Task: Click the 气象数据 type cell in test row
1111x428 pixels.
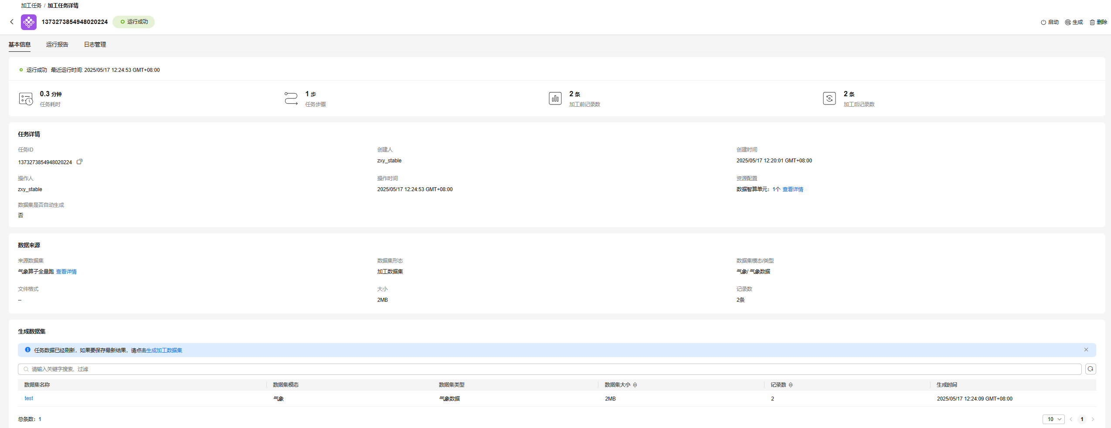Action: (x=449, y=399)
